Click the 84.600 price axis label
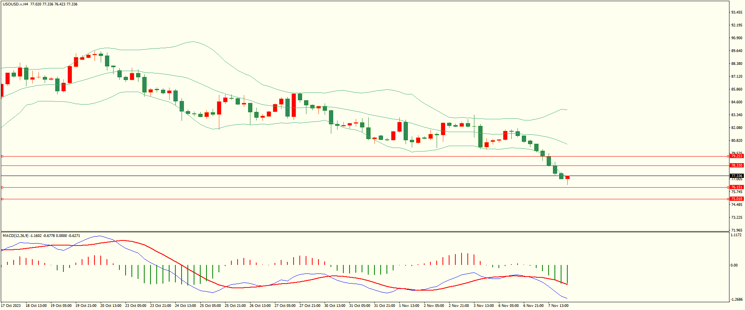 [736, 102]
